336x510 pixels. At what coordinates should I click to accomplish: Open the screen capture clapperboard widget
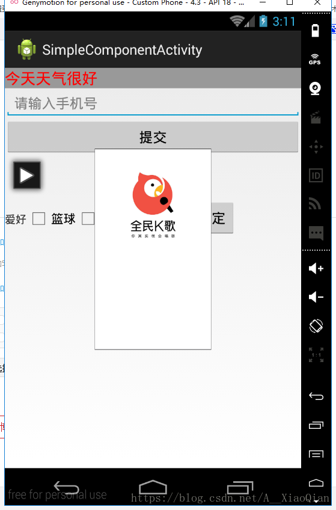(x=316, y=117)
